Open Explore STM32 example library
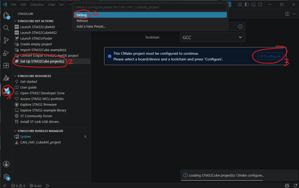Screen dimensions: 299x188 [43, 110]
